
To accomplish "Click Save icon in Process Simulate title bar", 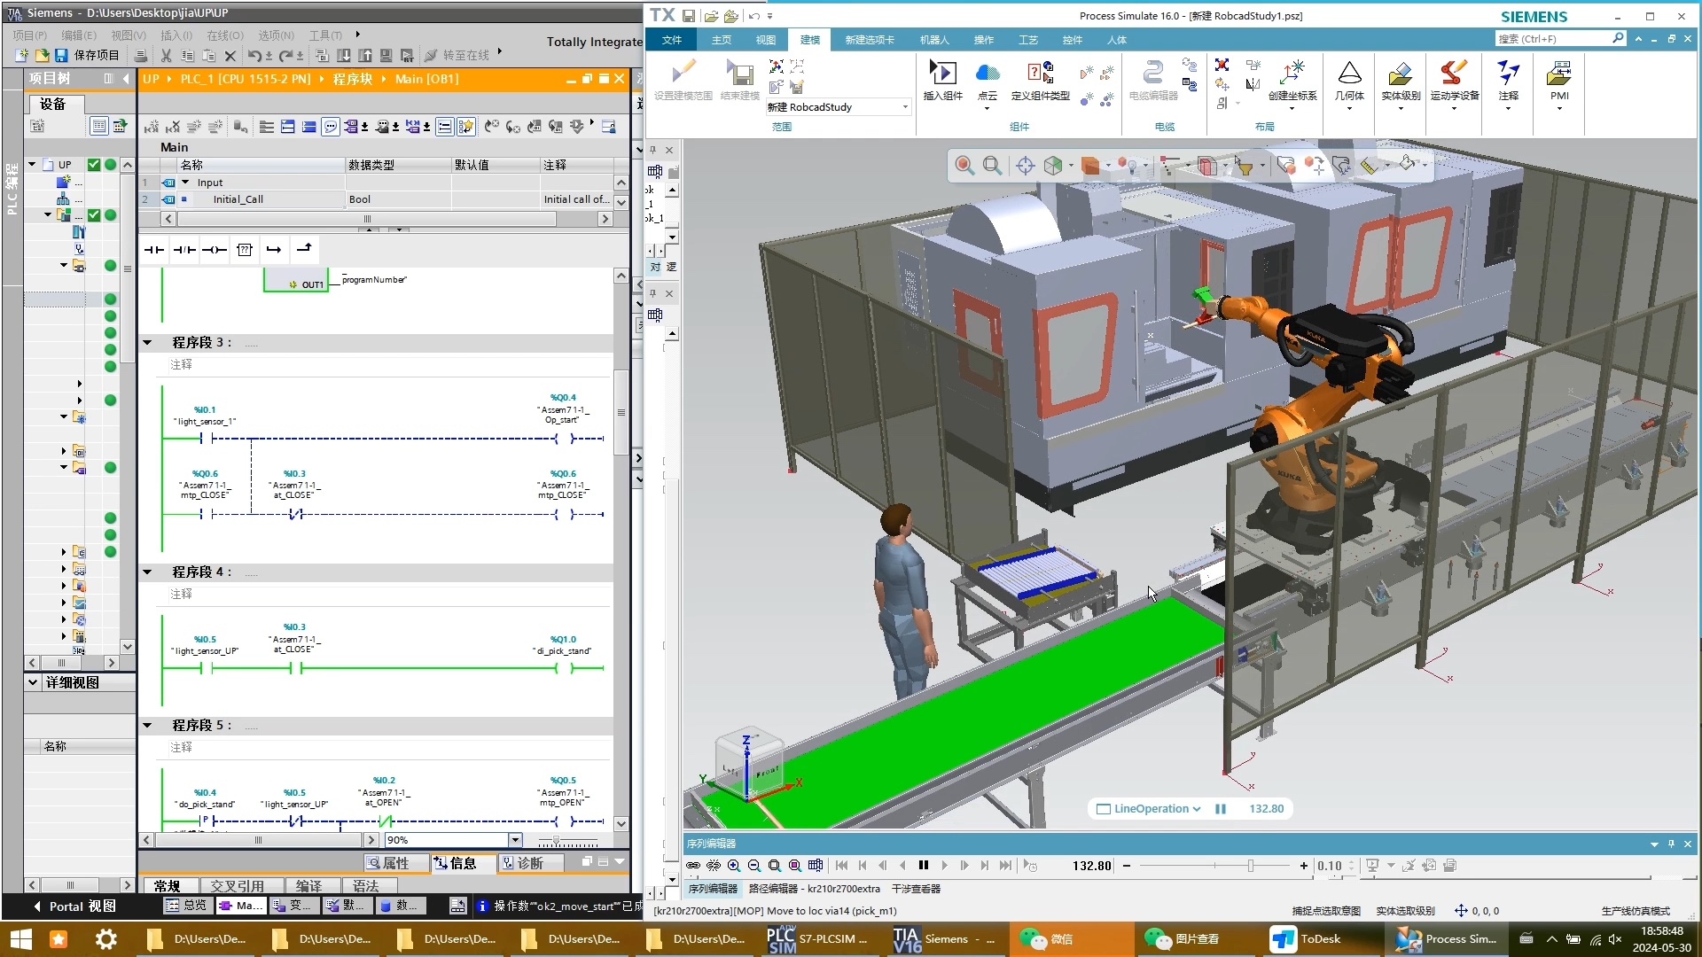I will coord(689,16).
